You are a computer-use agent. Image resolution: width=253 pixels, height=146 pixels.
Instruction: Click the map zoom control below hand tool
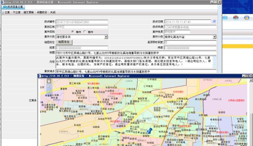click(x=49, y=87)
